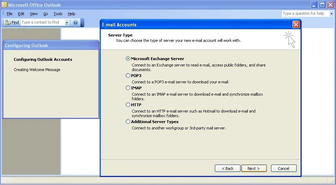Click the 'Configuring Outlook Accounts' text
The width and height of the screenshot is (336, 185).
(43, 59)
